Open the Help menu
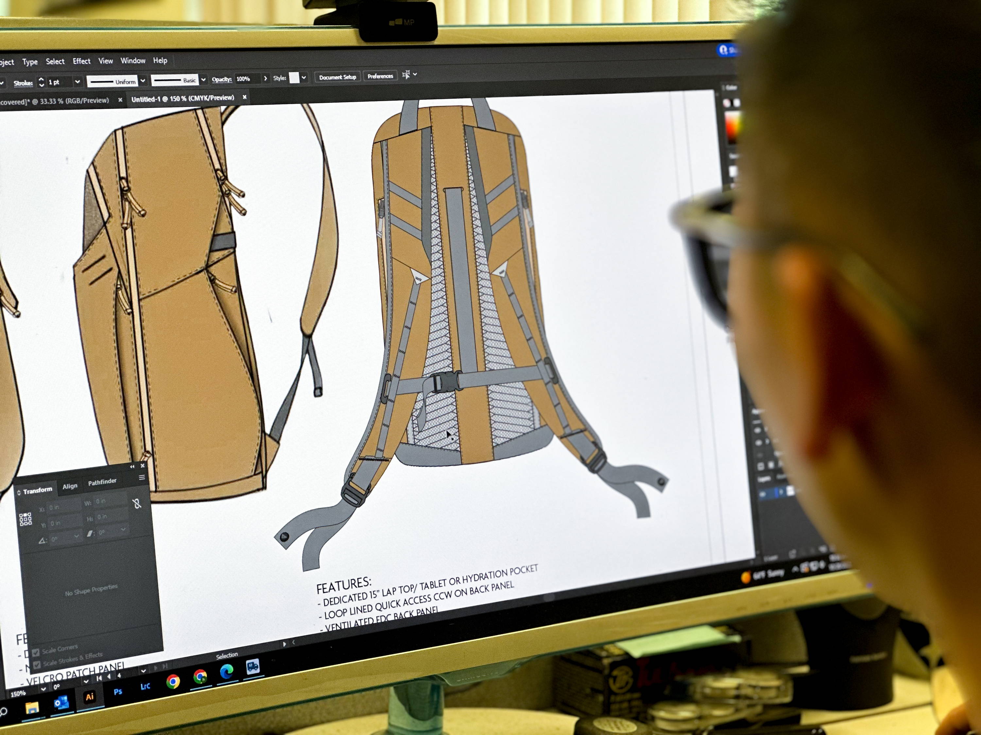The image size is (981, 735). pyautogui.click(x=160, y=60)
